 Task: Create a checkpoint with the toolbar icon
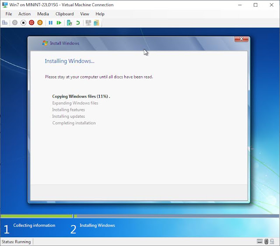click(x=69, y=23)
